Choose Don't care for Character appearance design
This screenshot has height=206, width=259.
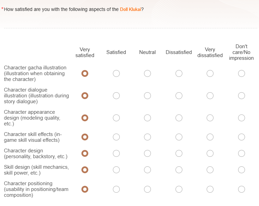pyautogui.click(x=242, y=118)
